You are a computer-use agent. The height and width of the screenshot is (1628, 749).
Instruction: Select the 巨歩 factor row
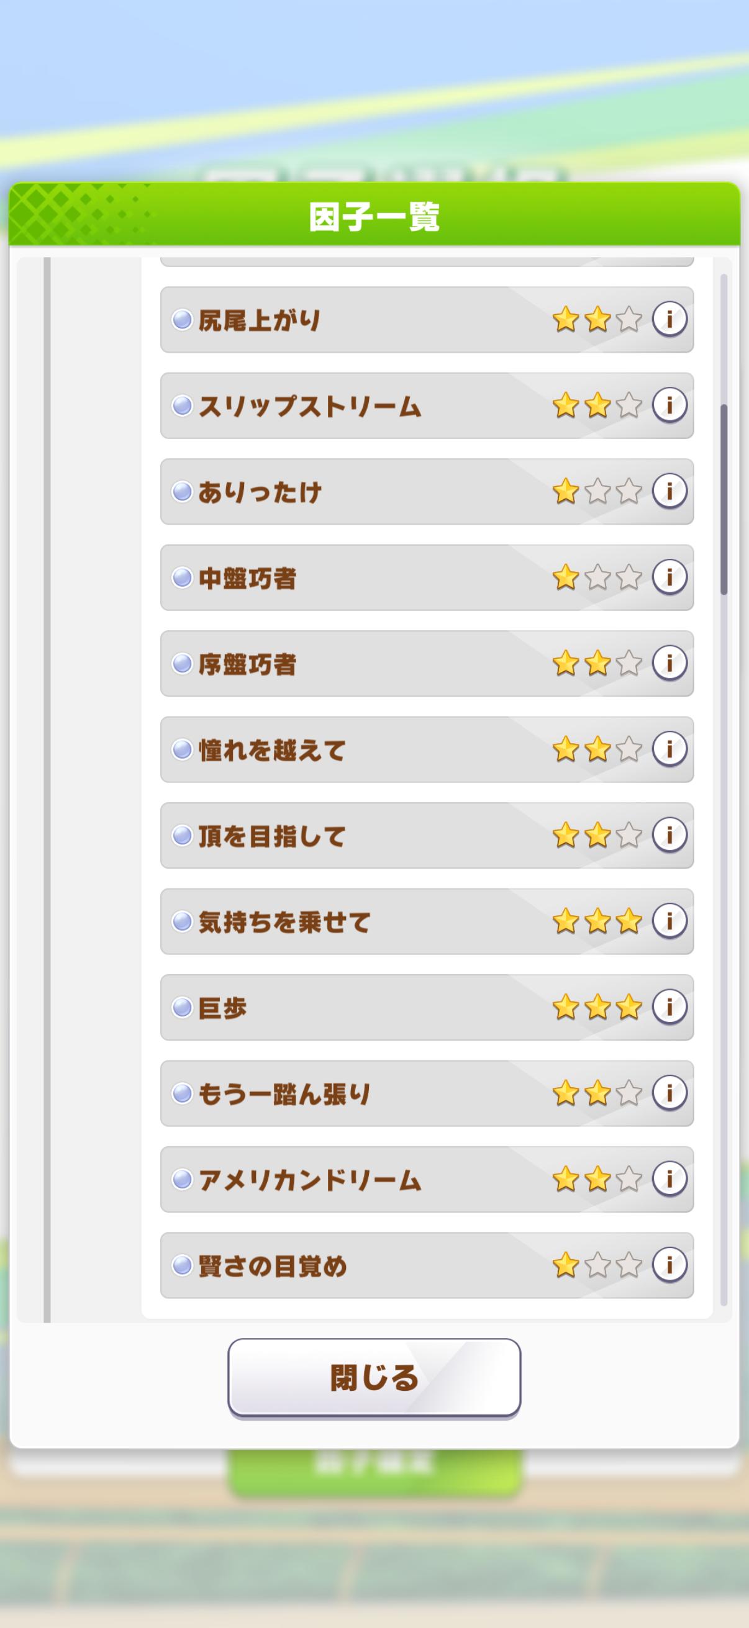pyautogui.click(x=379, y=1007)
